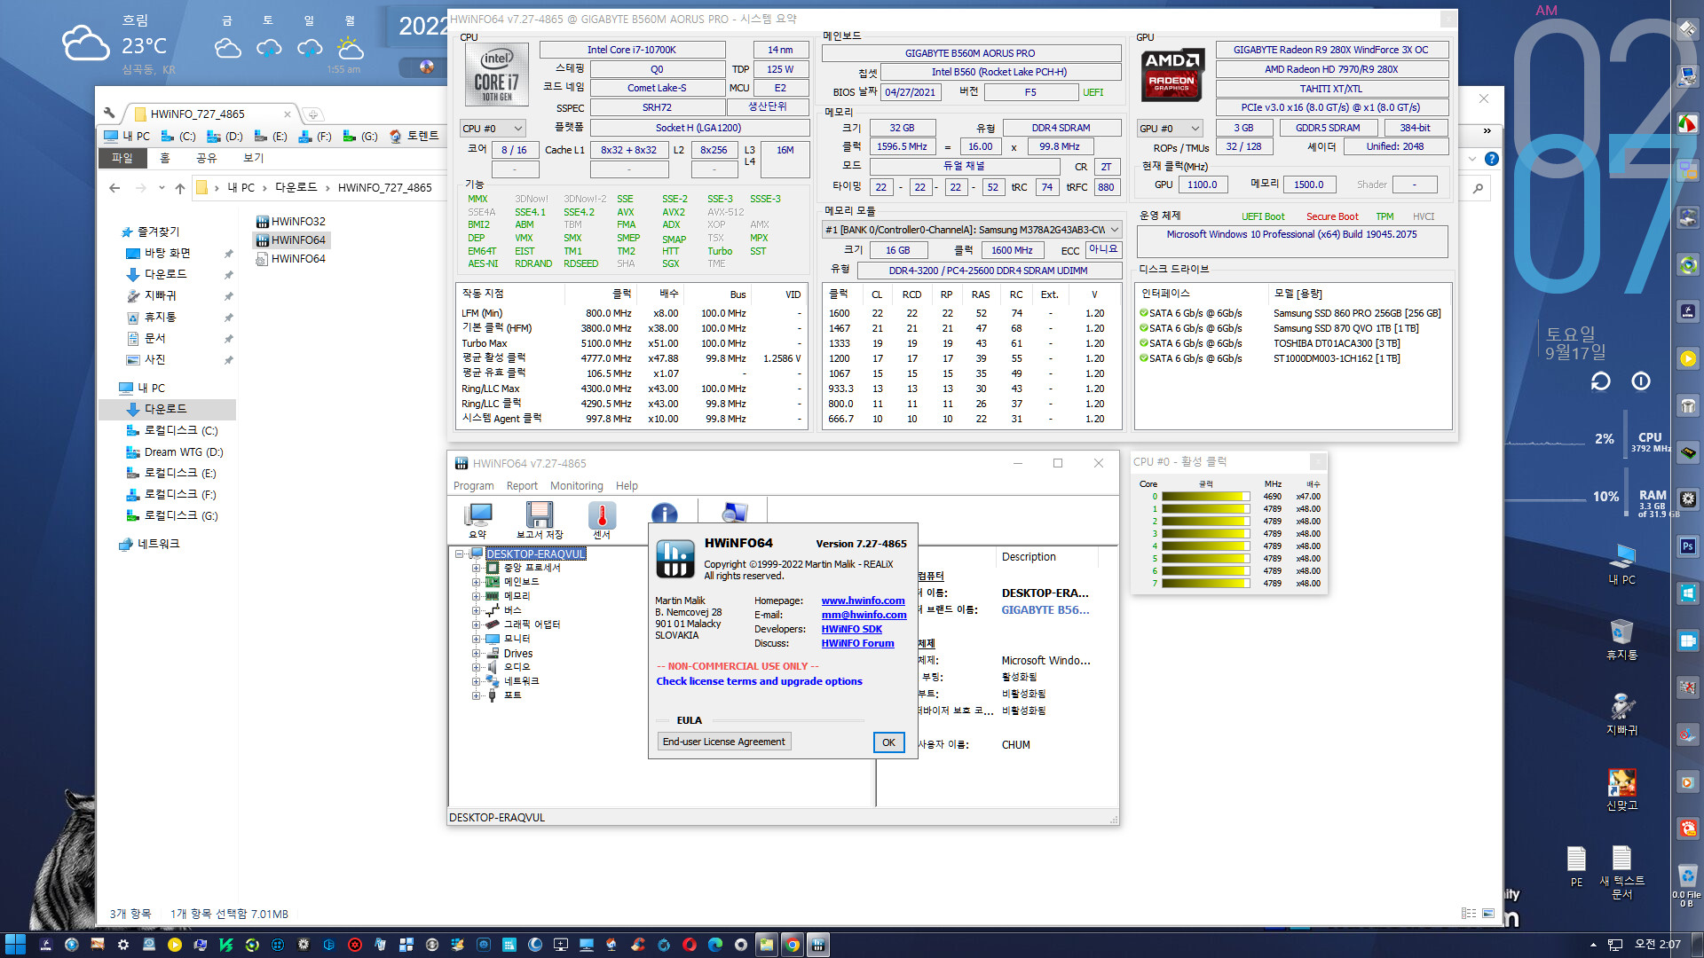The image size is (1704, 958).
Task: Open the memory module bank dropdown
Action: [x=972, y=230]
